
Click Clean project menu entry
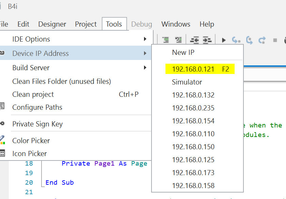tap(33, 94)
